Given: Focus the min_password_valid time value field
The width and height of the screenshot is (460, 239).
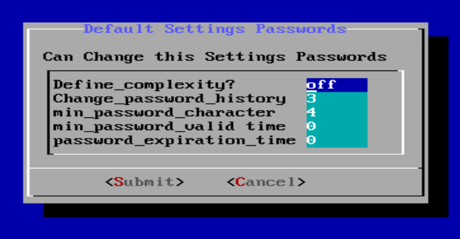Looking at the screenshot, I should 337,126.
